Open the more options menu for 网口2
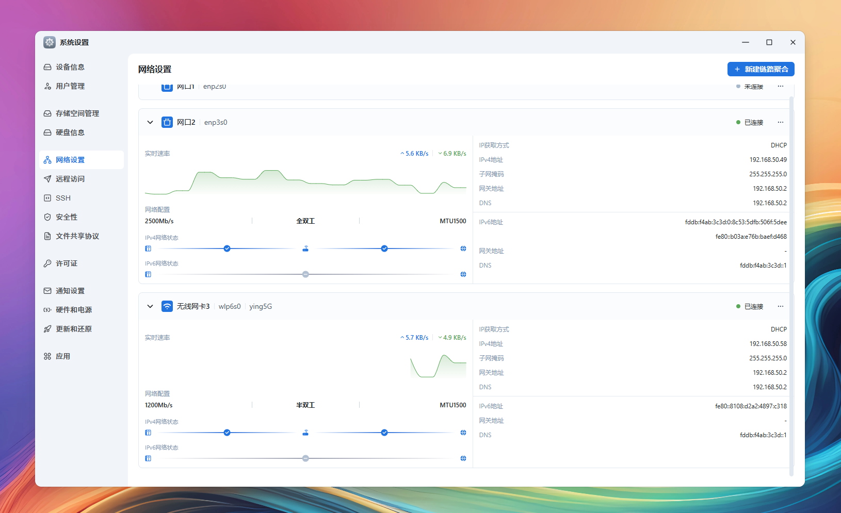This screenshot has height=513, width=841. tap(780, 122)
